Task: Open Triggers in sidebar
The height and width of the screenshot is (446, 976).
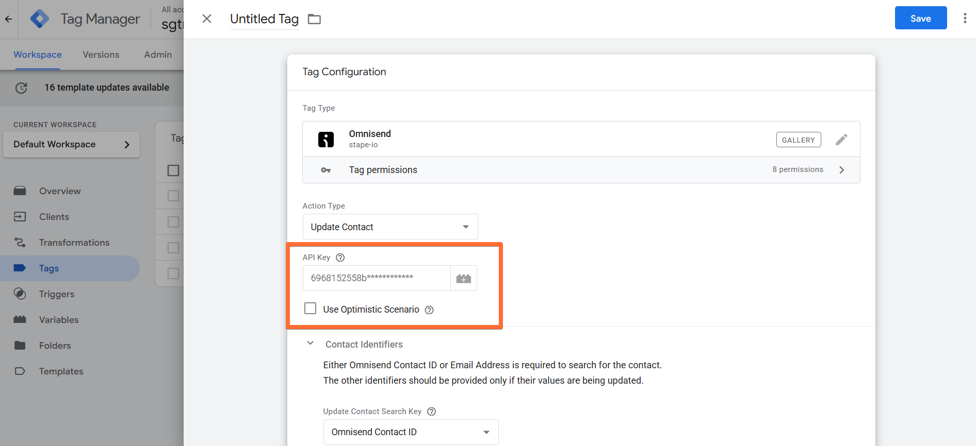Action: tap(57, 294)
